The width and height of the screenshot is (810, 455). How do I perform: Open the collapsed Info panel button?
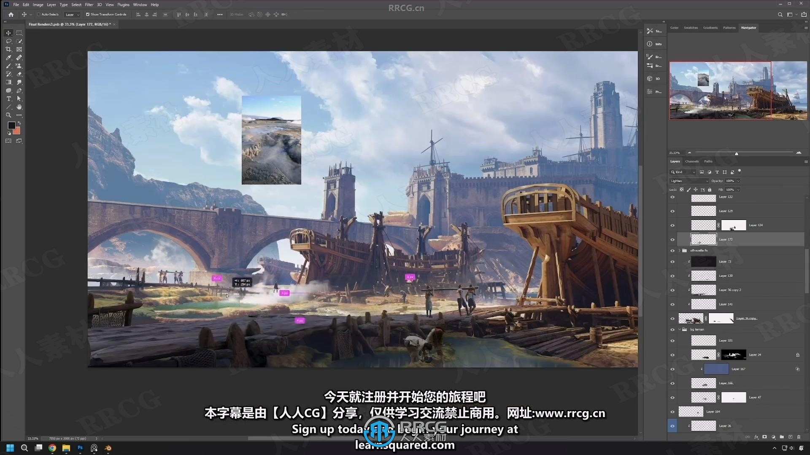pyautogui.click(x=654, y=44)
